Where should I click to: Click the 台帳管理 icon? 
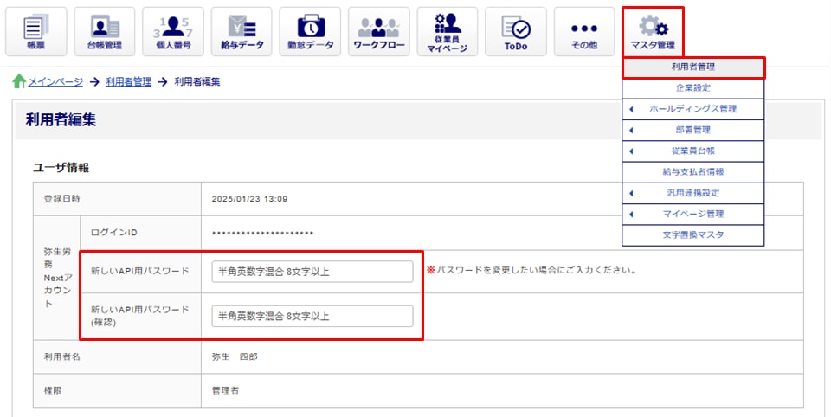pyautogui.click(x=105, y=31)
